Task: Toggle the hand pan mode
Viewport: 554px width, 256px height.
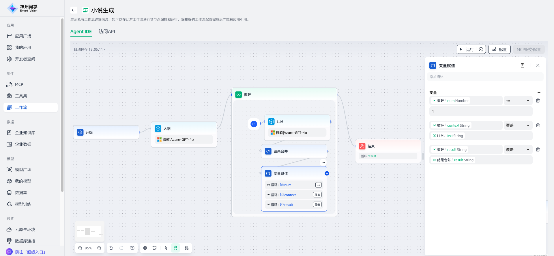Action: (x=175, y=248)
